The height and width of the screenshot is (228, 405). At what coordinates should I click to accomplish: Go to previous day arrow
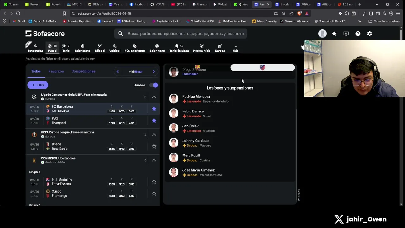pyautogui.click(x=117, y=72)
